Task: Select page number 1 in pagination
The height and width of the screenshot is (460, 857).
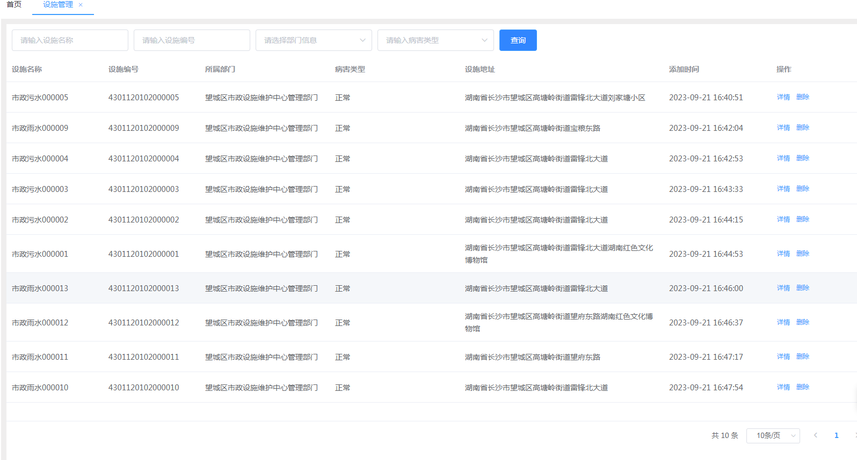Action: point(836,435)
